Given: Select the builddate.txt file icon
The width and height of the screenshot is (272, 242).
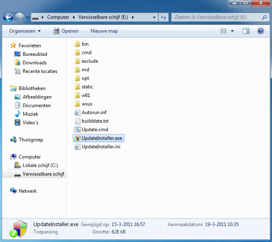Looking at the screenshot, I should tap(77, 121).
